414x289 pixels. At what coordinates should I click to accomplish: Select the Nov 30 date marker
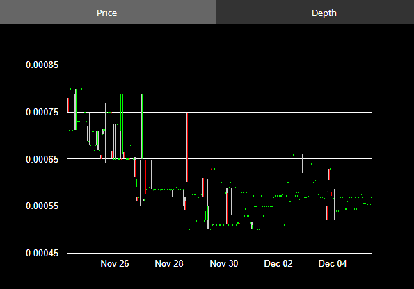(x=224, y=263)
